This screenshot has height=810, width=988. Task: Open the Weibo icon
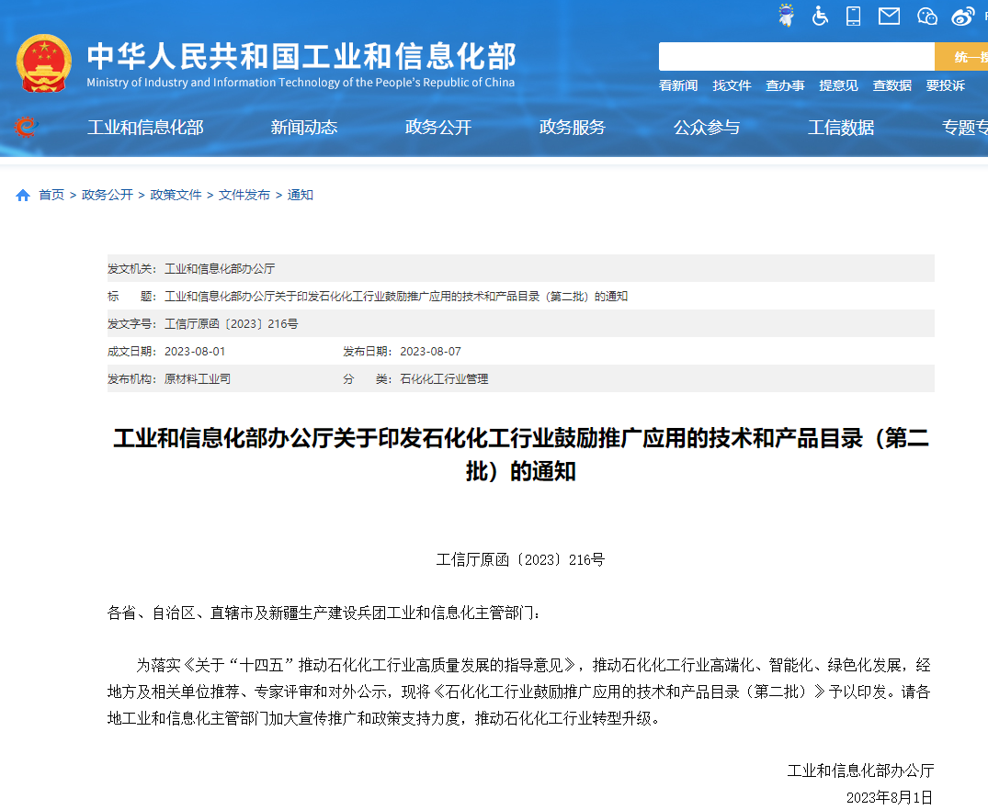coord(963,17)
